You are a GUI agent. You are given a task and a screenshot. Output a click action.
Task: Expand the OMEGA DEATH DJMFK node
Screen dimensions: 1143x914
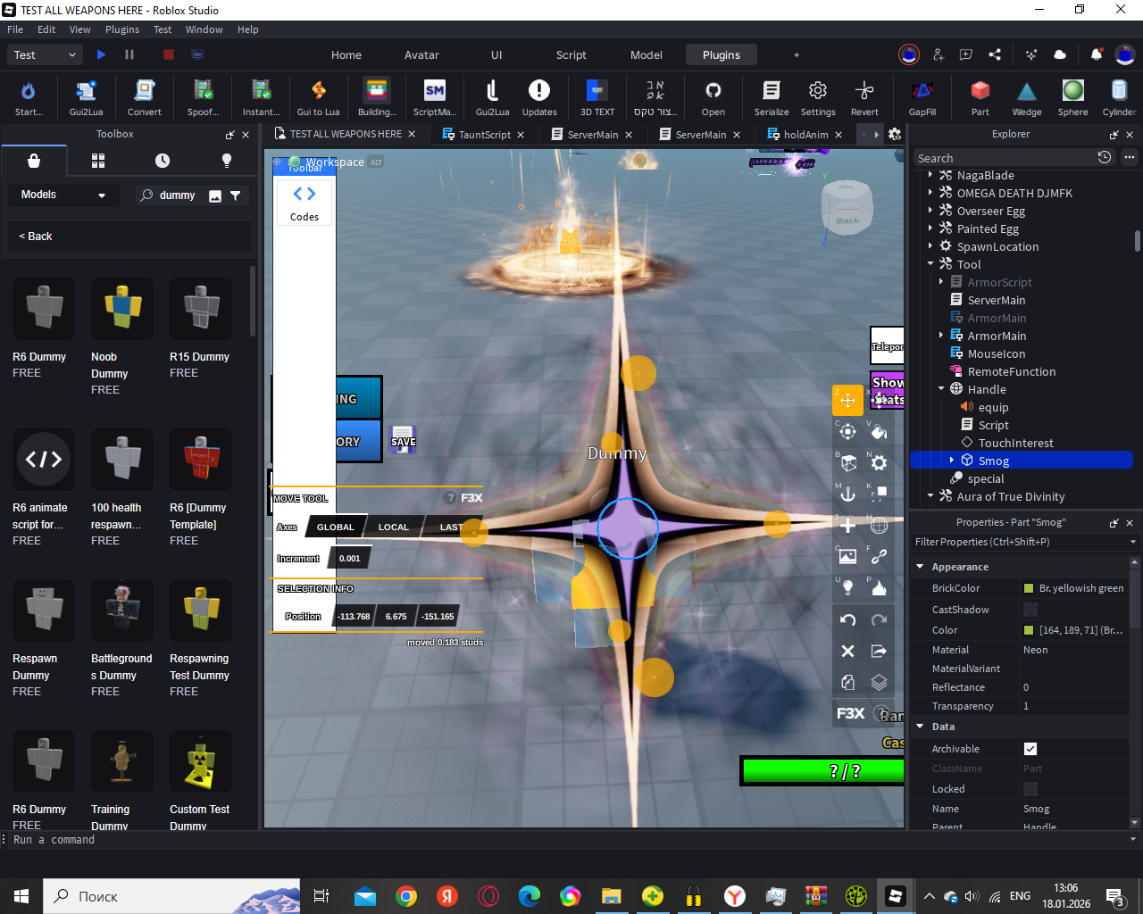point(930,193)
